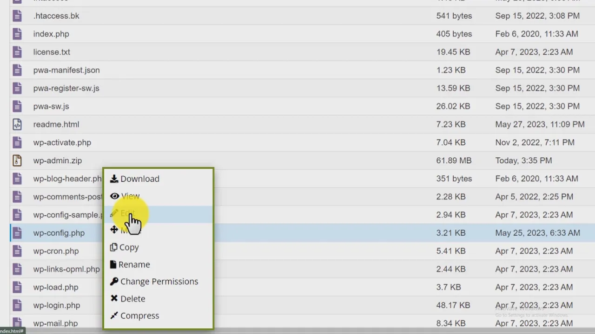Select the modified date of pwa-sw.js

coord(537,106)
